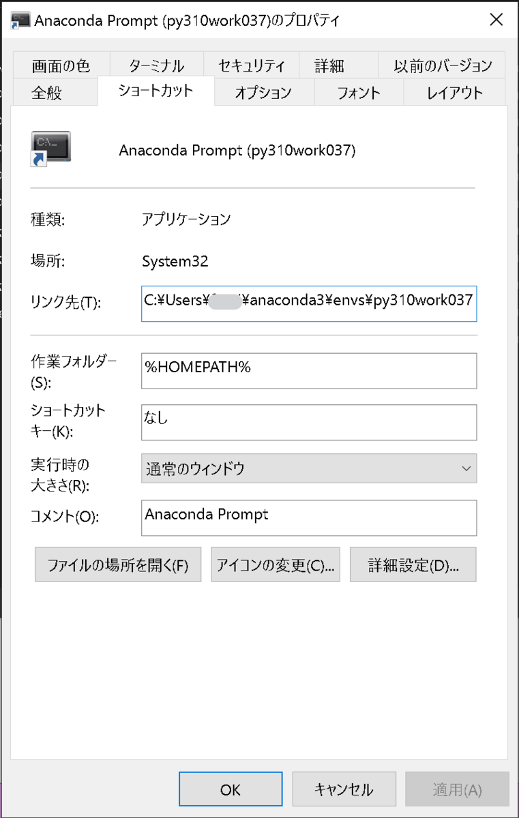This screenshot has height=818, width=519.
Task: Open the 実行時の大きさ dropdown
Action: click(309, 469)
